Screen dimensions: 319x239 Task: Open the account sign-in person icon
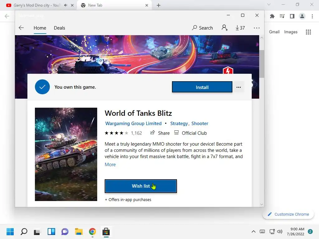point(224,28)
